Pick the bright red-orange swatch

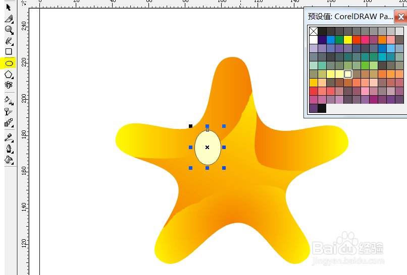click(x=357, y=40)
